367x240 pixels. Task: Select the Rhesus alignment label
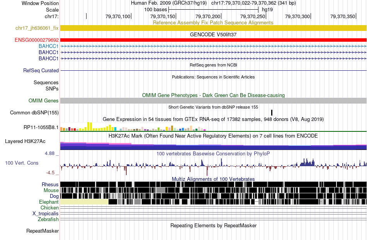50,184
